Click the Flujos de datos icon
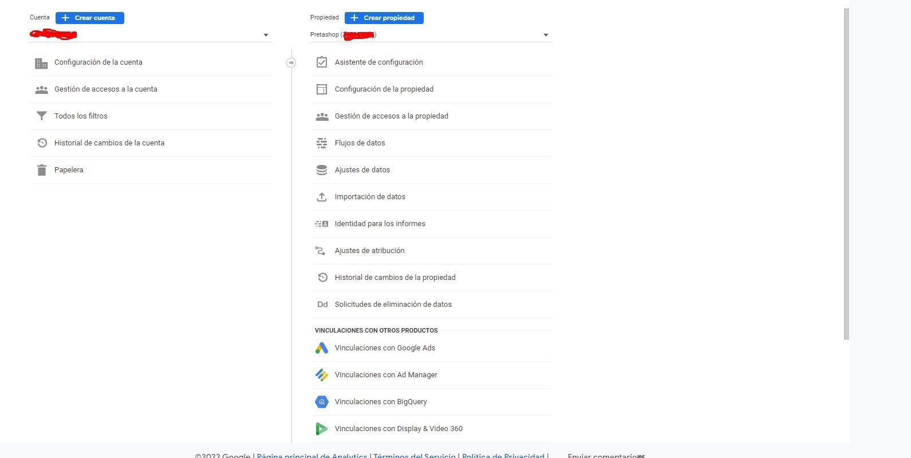The image size is (911, 458). pos(322,143)
